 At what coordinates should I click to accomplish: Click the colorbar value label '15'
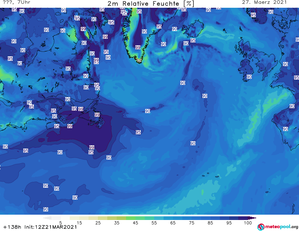pyautogui.click(x=79, y=223)
